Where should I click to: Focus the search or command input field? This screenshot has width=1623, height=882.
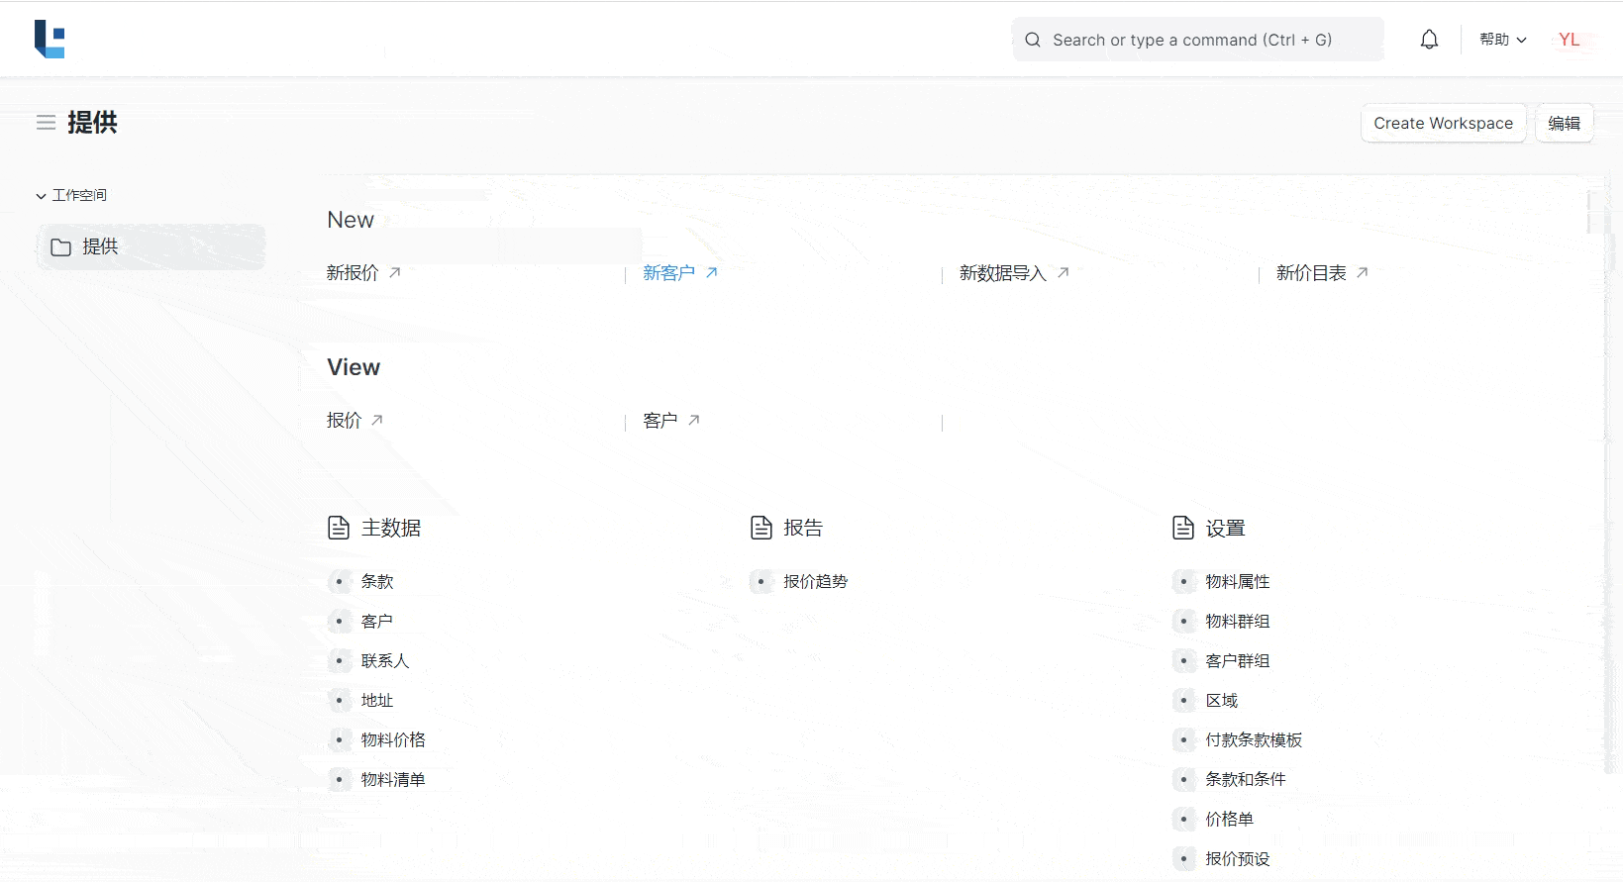tap(1198, 40)
